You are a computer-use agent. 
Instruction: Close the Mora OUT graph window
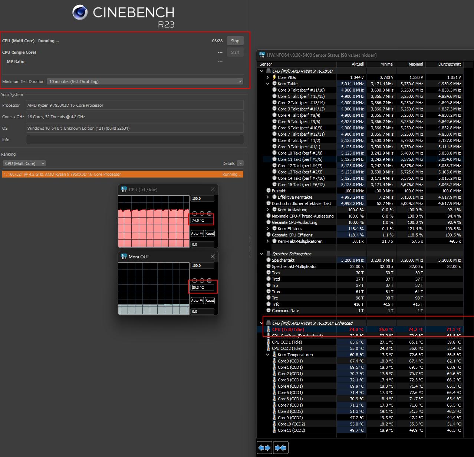click(213, 256)
